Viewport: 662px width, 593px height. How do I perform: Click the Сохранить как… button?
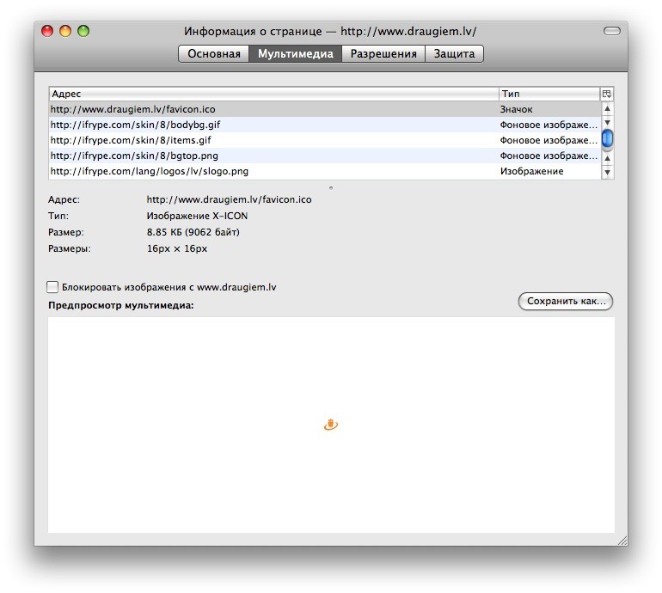[566, 302]
